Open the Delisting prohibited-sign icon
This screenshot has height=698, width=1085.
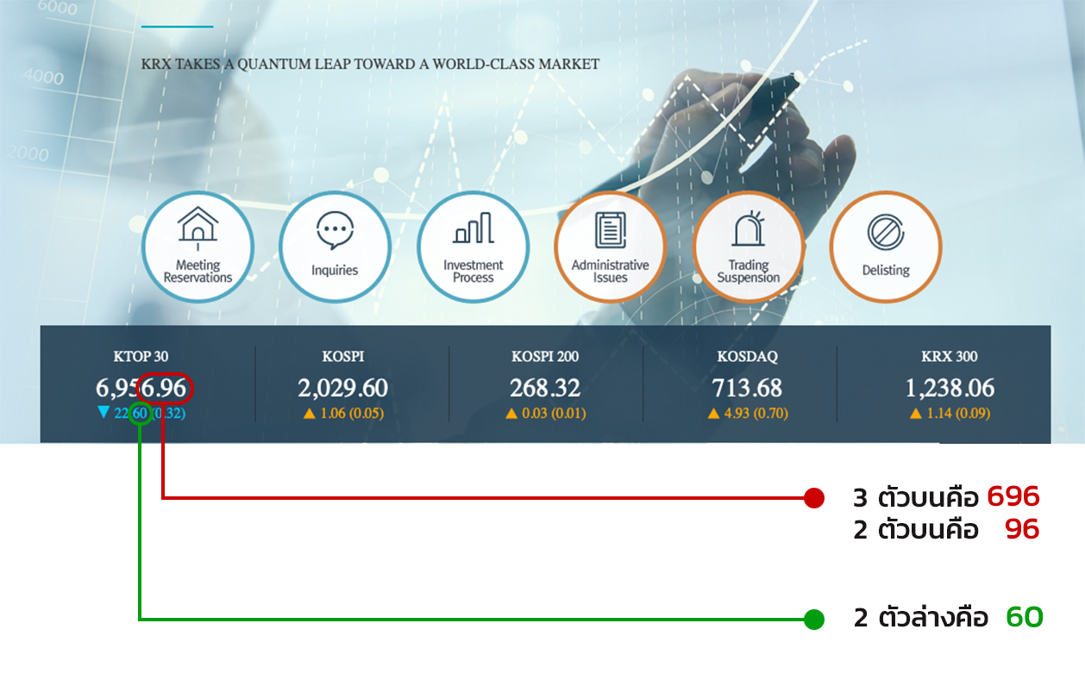(886, 247)
